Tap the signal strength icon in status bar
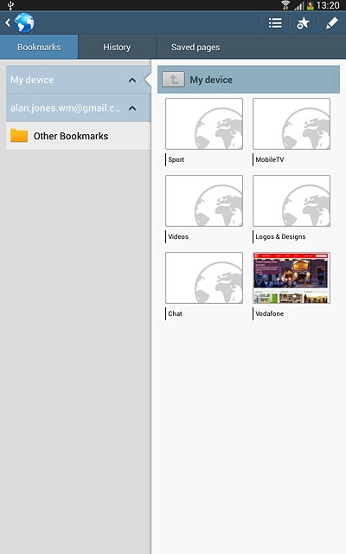 [299, 5]
